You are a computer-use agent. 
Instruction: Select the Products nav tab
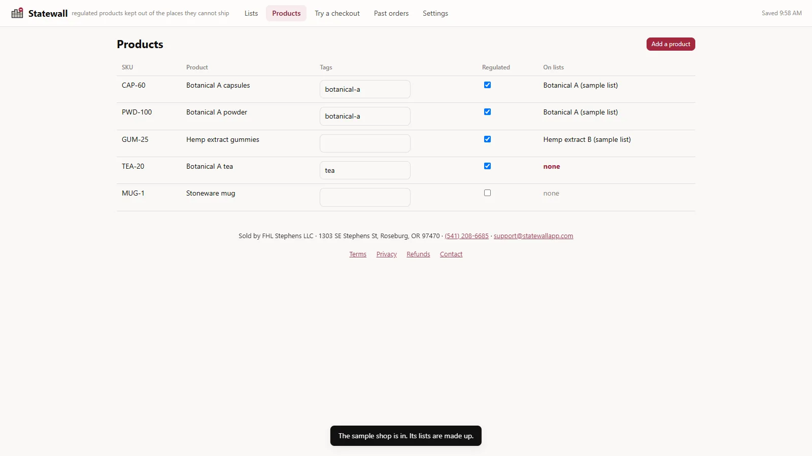coord(286,13)
